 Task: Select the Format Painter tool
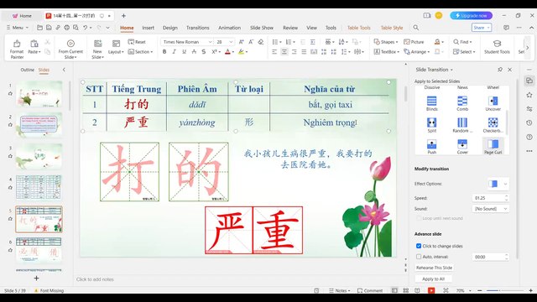click(x=17, y=49)
